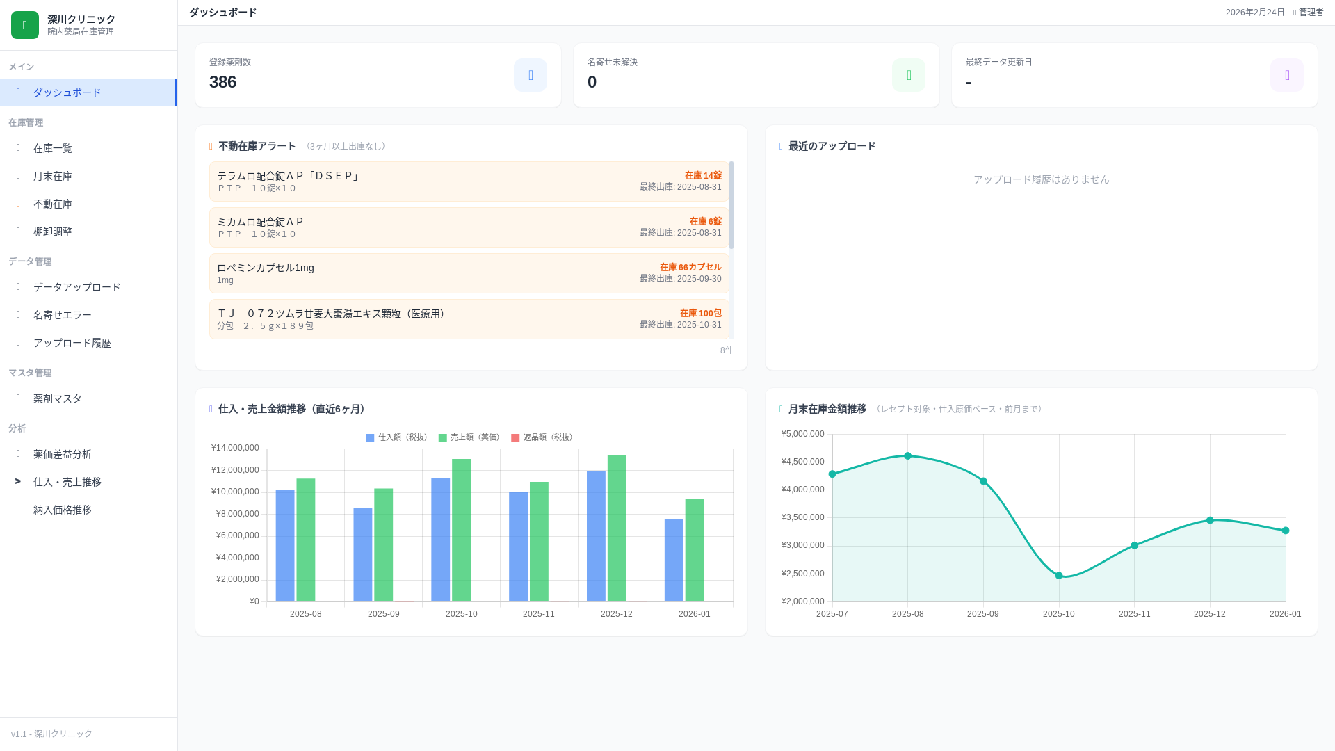Viewport: 1335px width, 751px height.
Task: Click the icon beside 在庫一覧 in sidebar
Action: point(18,148)
